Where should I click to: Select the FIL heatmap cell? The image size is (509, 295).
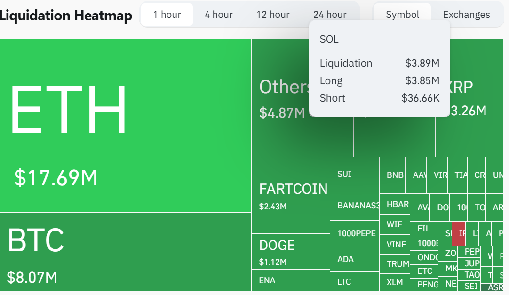(x=424, y=229)
